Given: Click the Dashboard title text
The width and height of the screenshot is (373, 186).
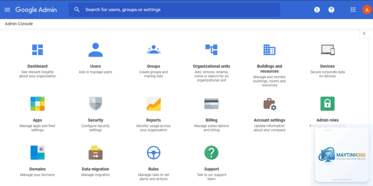Looking at the screenshot, I should (38, 66).
